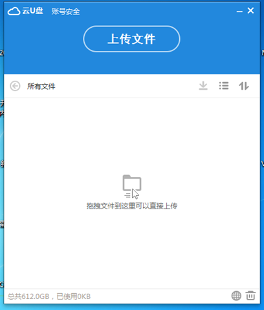The image size is (264, 310).
Task: Close the 云U盘 window
Action: click(x=250, y=10)
